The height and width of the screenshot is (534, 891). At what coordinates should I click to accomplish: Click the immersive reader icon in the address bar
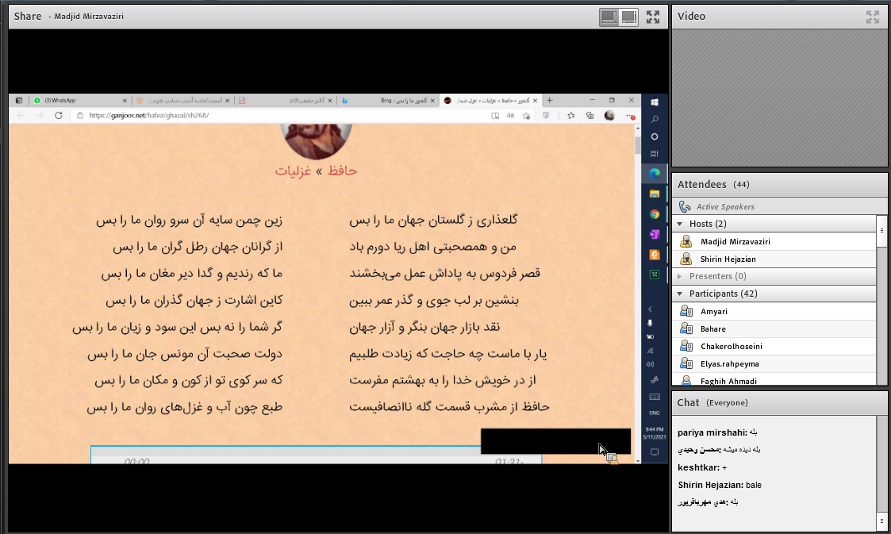coord(496,116)
